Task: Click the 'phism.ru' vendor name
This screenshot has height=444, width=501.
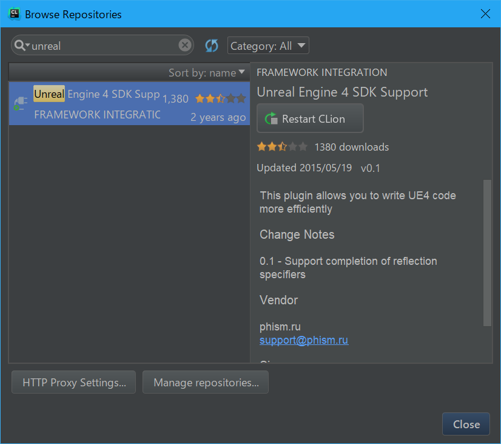Action: point(280,327)
